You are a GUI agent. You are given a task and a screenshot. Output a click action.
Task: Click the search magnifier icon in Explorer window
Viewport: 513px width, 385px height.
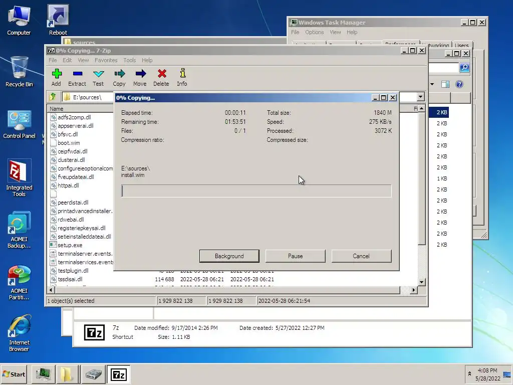(x=464, y=68)
